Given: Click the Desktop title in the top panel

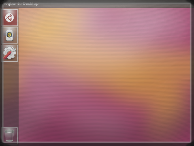Looking at the screenshot, I should pos(21,4).
